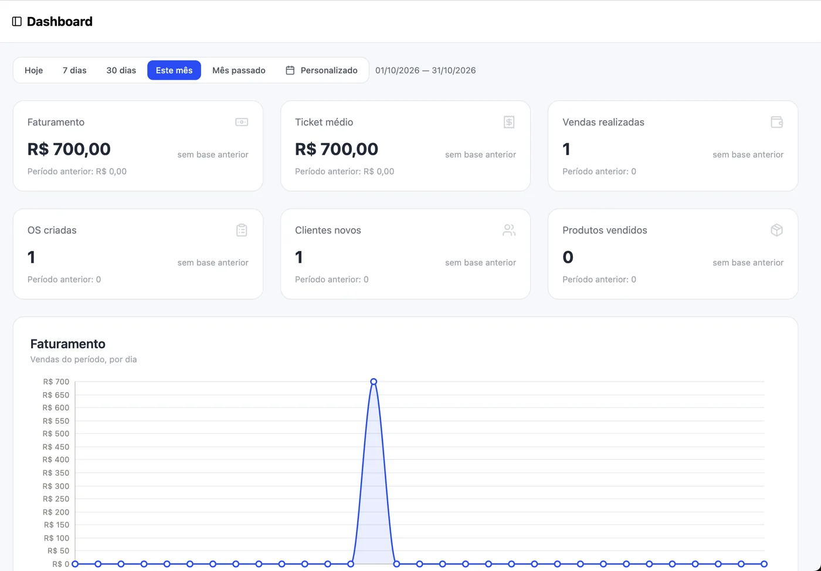This screenshot has width=821, height=571.
Task: Toggle the sidebar panel icon
Action: coord(17,22)
